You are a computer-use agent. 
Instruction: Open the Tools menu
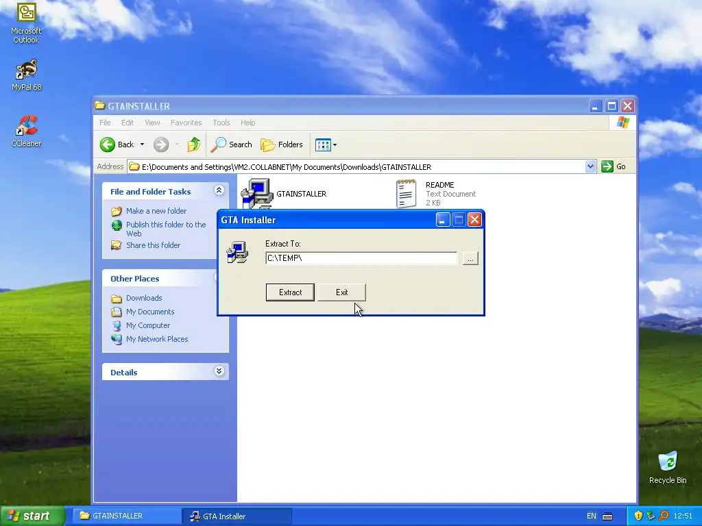pyautogui.click(x=221, y=123)
